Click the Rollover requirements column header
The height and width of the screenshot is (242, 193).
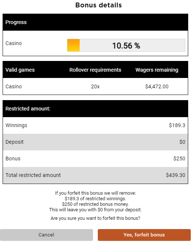coord(95,70)
